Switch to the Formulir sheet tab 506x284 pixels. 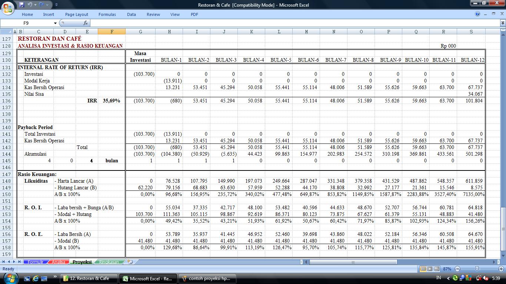35,262
